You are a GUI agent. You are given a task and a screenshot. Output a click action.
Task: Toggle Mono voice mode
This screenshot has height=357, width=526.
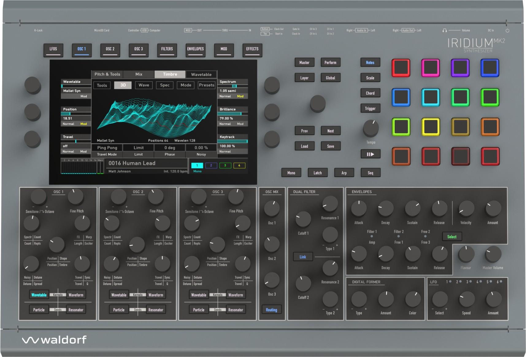point(291,173)
